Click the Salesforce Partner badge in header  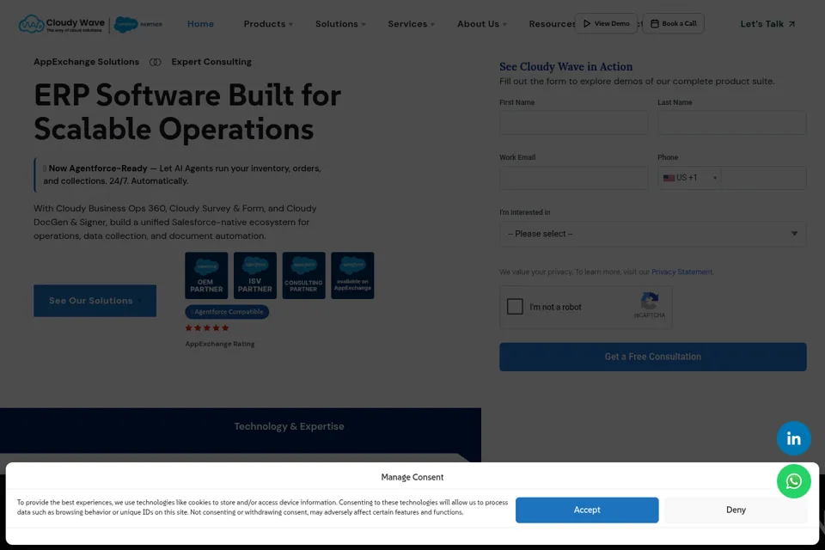[x=138, y=24]
